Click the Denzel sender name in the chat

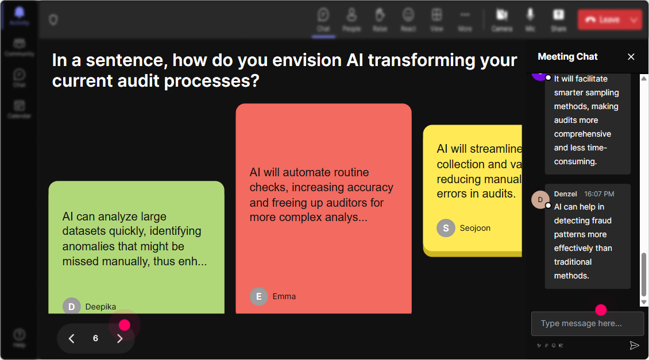(x=565, y=194)
